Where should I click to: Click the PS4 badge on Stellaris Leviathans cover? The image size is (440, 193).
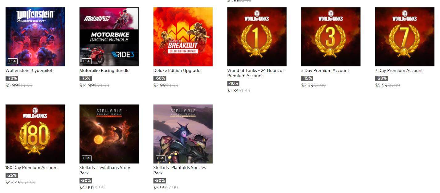click(x=86, y=158)
